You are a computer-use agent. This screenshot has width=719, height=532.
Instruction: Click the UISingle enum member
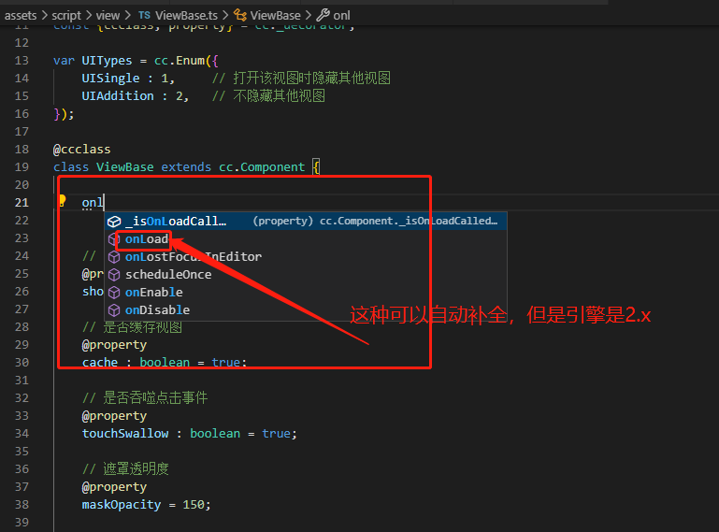[x=110, y=79]
